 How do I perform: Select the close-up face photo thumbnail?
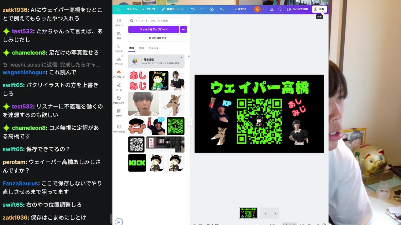(143, 104)
